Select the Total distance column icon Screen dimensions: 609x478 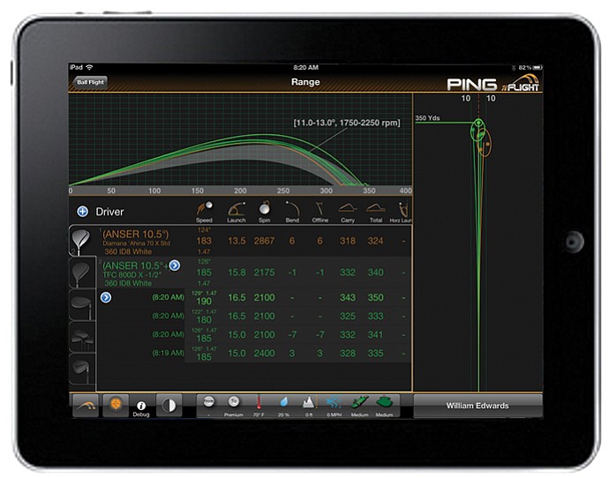(x=376, y=212)
